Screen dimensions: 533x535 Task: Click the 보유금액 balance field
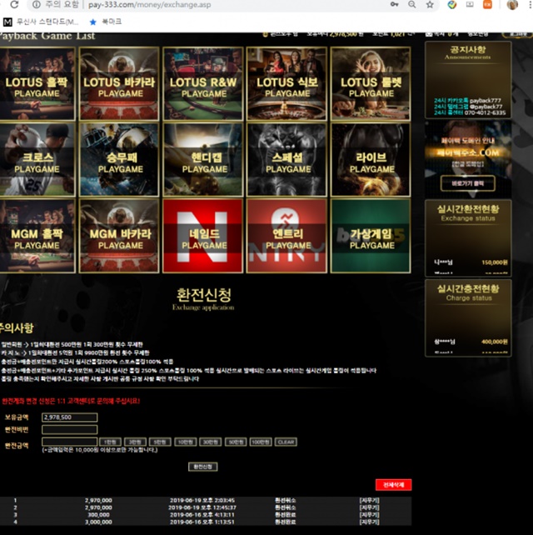coord(70,417)
